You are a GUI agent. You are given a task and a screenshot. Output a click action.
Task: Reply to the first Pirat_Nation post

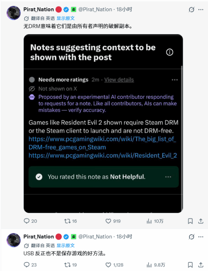30,221
